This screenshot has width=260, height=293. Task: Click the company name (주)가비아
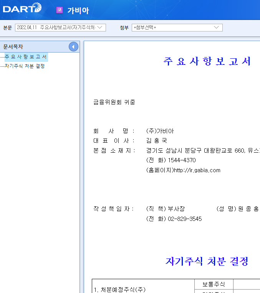[160, 131]
